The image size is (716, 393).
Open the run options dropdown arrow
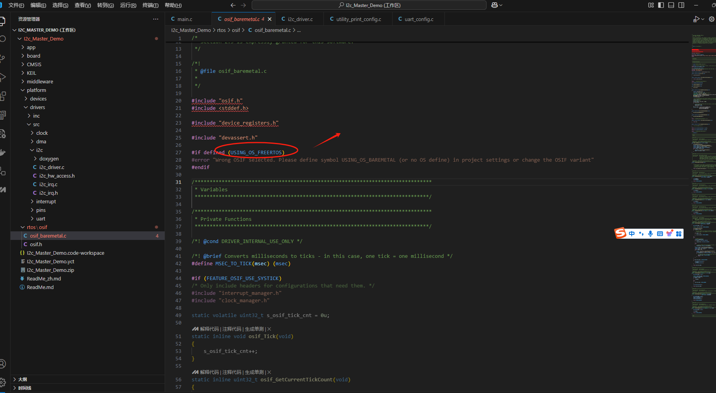coord(703,19)
